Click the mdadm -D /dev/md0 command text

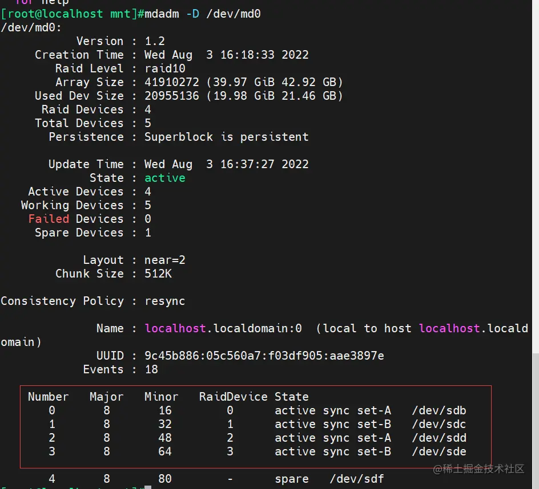(203, 14)
